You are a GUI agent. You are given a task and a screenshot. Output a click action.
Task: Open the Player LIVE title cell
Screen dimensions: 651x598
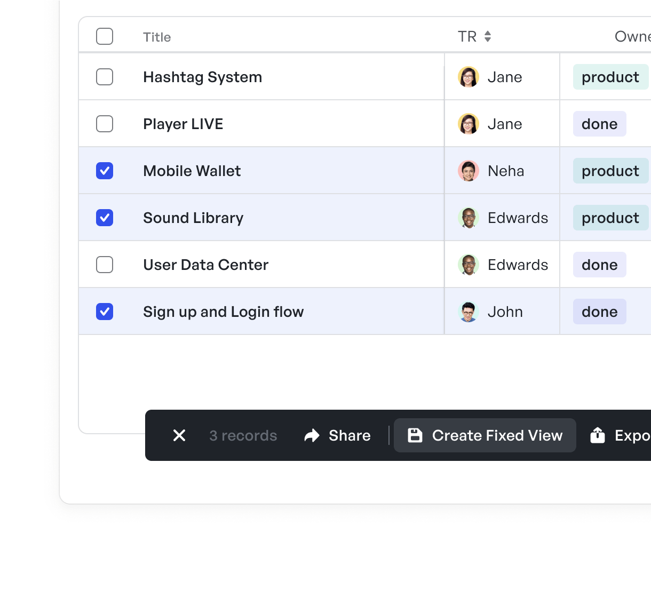pyautogui.click(x=183, y=124)
